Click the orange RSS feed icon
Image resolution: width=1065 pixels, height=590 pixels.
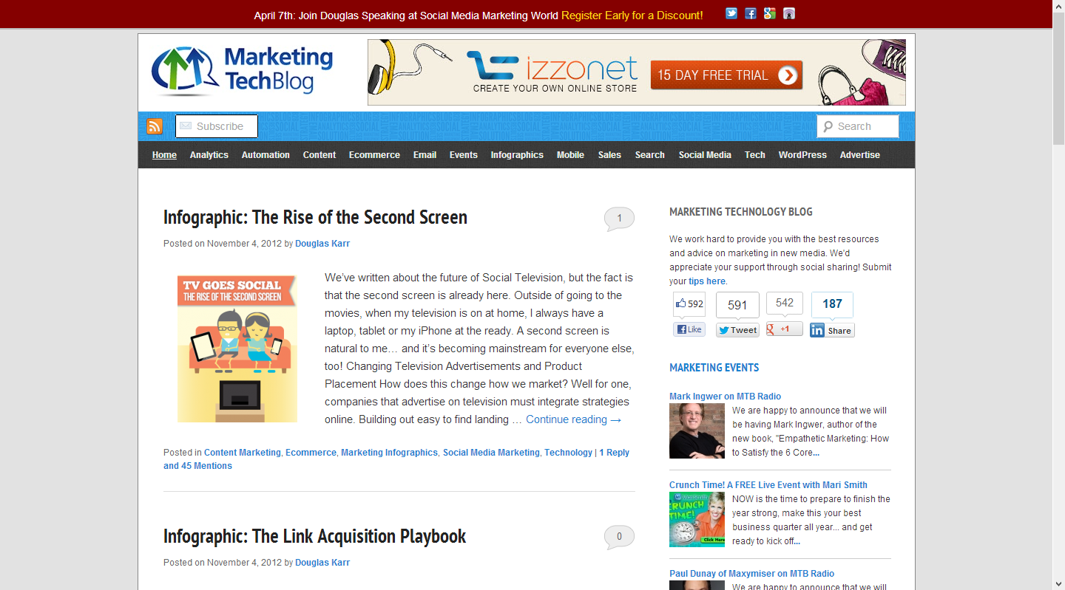coord(155,126)
